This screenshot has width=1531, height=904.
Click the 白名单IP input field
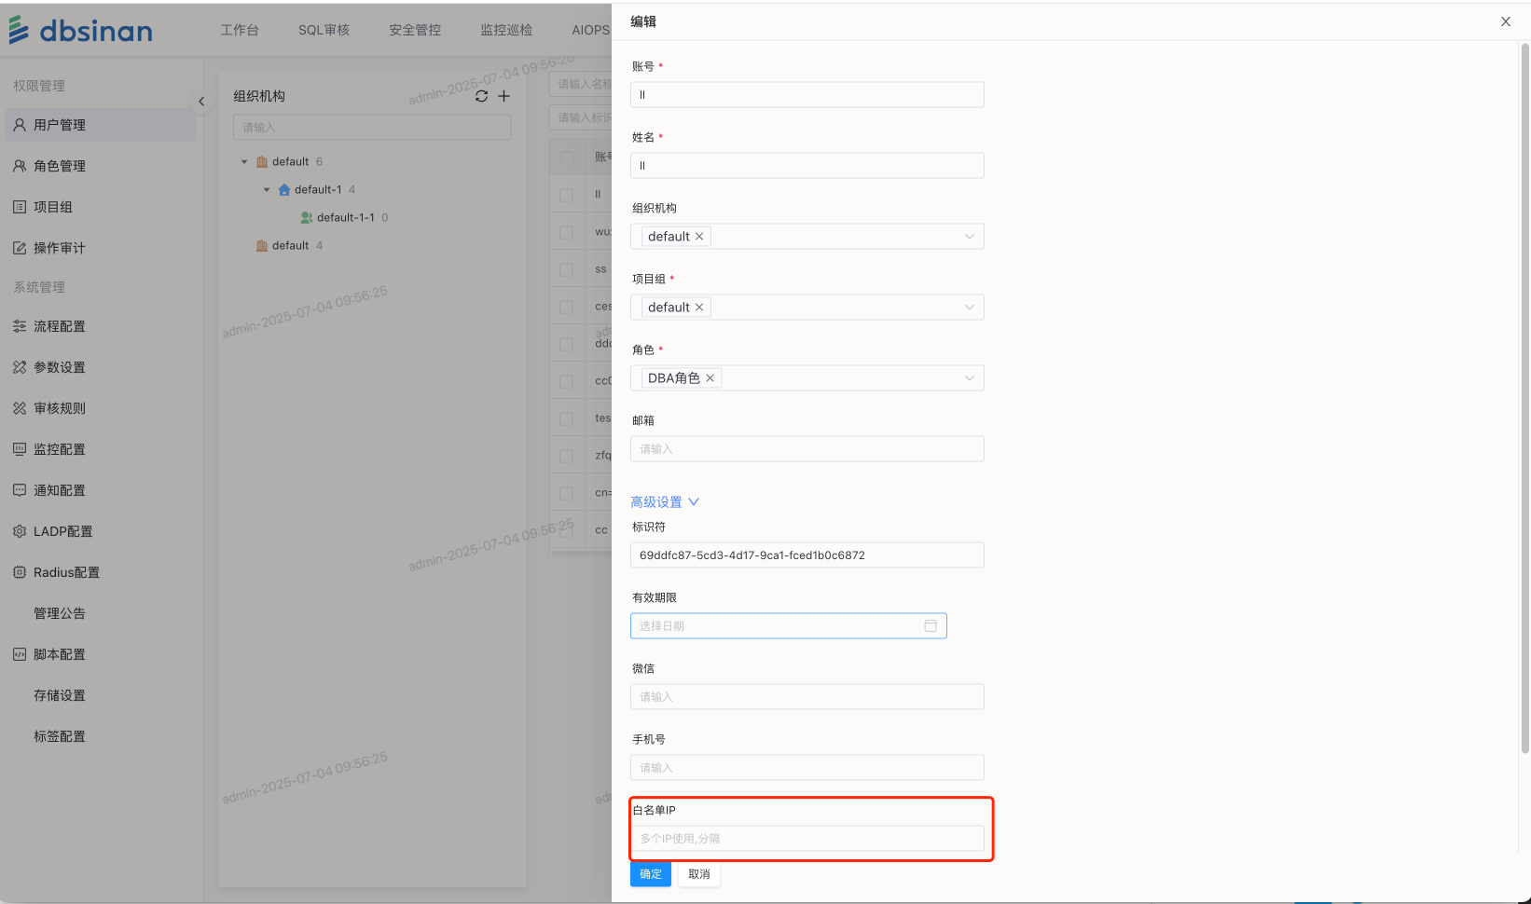click(x=807, y=839)
